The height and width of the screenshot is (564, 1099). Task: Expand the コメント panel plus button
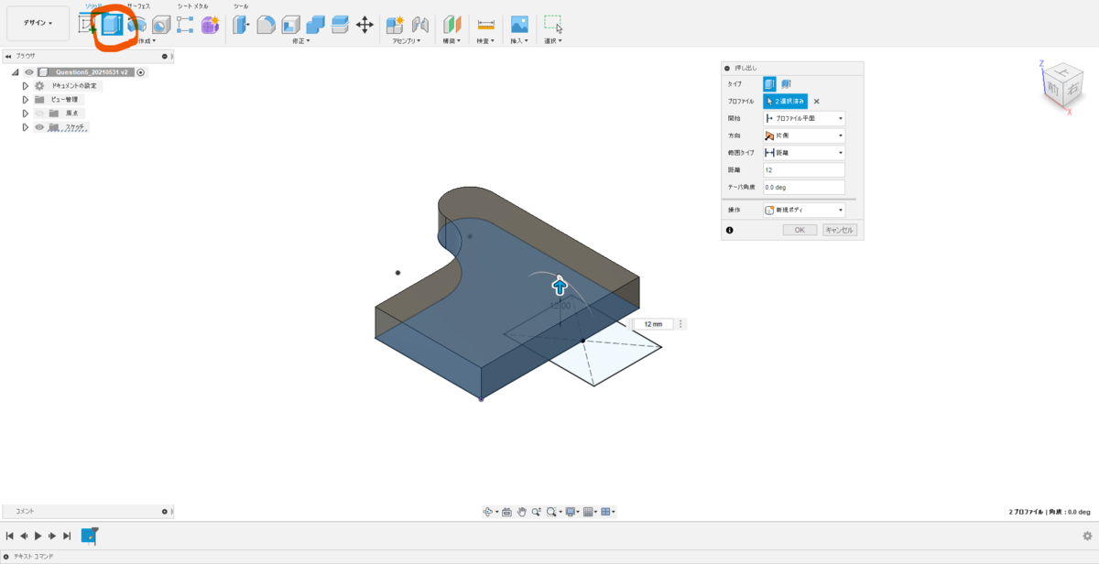tap(165, 511)
